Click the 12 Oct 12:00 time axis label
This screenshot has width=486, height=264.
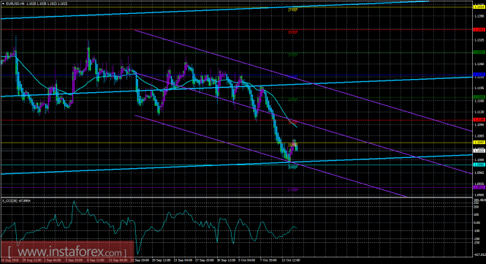pos(291,260)
